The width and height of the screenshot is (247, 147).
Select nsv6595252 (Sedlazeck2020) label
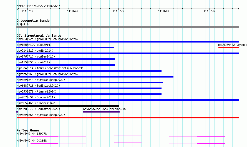tap(105, 109)
